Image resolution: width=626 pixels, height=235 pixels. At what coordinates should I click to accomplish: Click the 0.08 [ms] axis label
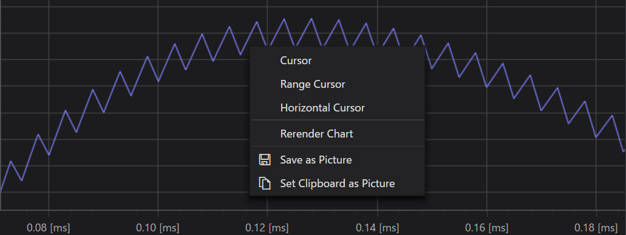(49, 228)
